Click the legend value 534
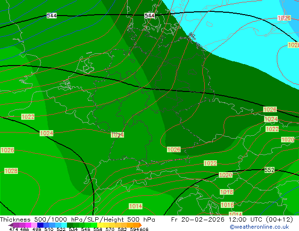The image size is (299, 231). click(73, 229)
